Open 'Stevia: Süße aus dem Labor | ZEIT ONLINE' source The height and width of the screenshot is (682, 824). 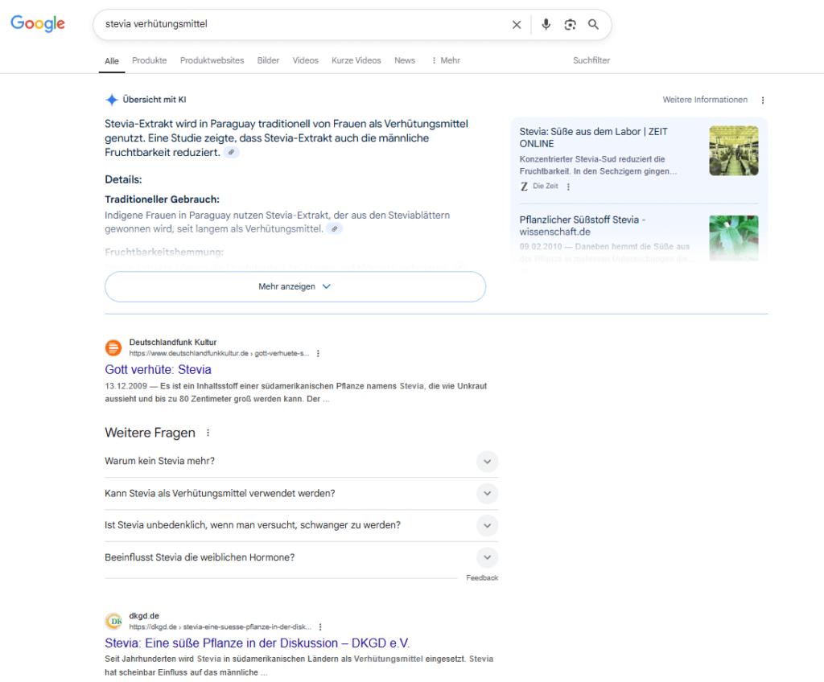(x=593, y=138)
